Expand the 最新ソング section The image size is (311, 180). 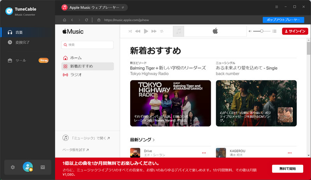point(142,140)
